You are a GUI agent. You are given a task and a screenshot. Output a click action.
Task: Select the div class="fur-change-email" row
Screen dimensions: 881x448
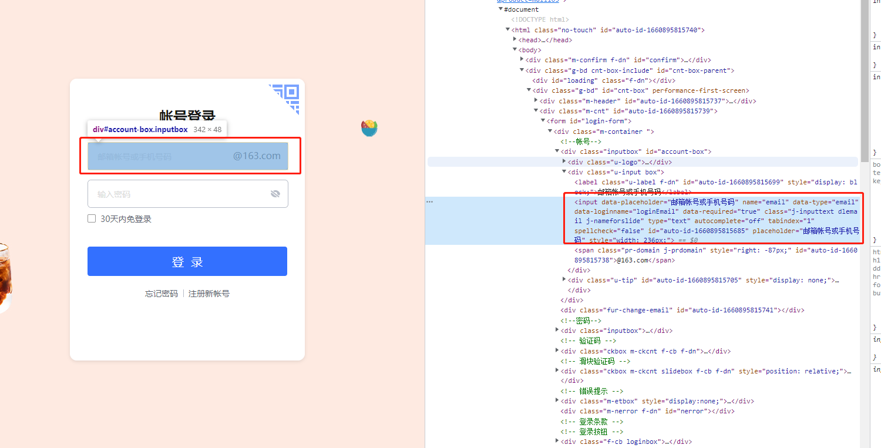click(682, 310)
